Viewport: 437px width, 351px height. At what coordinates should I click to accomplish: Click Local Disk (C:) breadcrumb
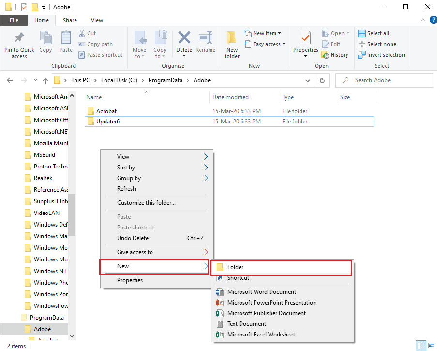[119, 80]
